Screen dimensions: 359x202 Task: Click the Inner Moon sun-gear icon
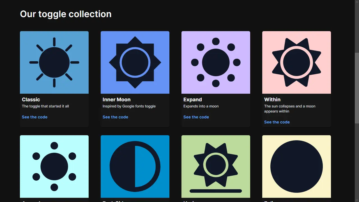coord(135,62)
